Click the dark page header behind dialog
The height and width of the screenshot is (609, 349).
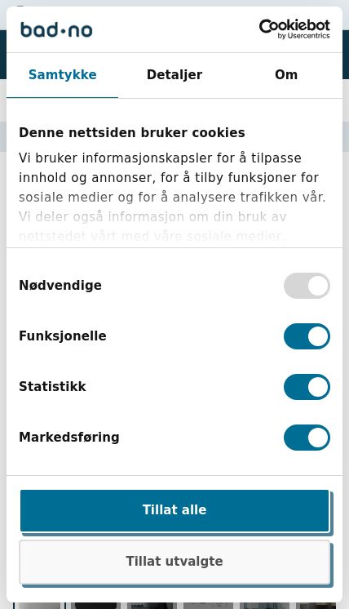(x=346, y=55)
